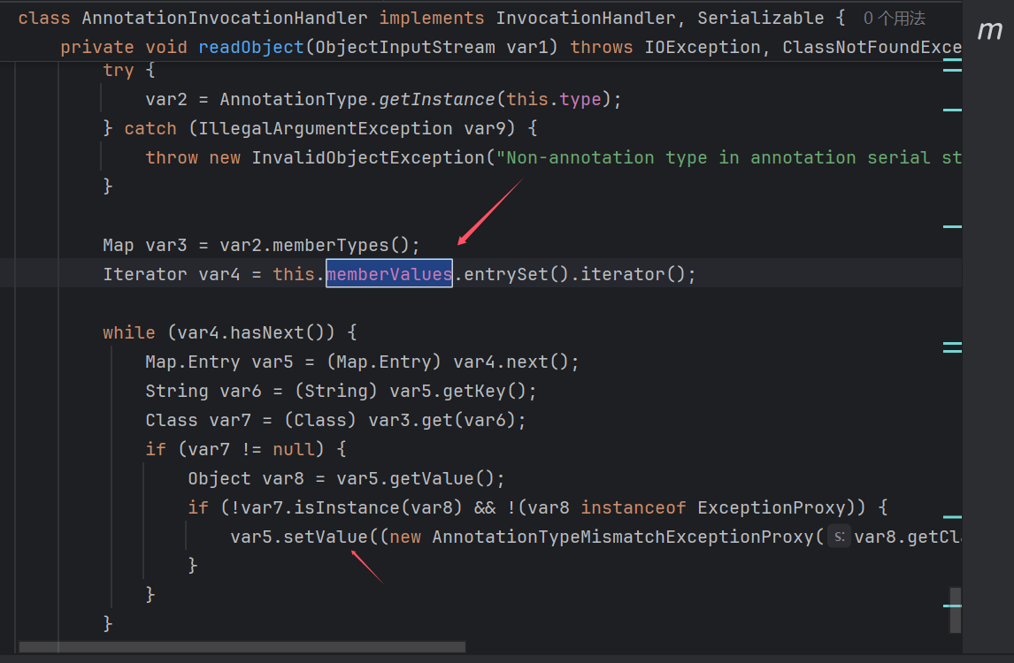
Task: Click the AnnotationTypeMismatchExceptionProxy class name
Action: tap(622, 537)
